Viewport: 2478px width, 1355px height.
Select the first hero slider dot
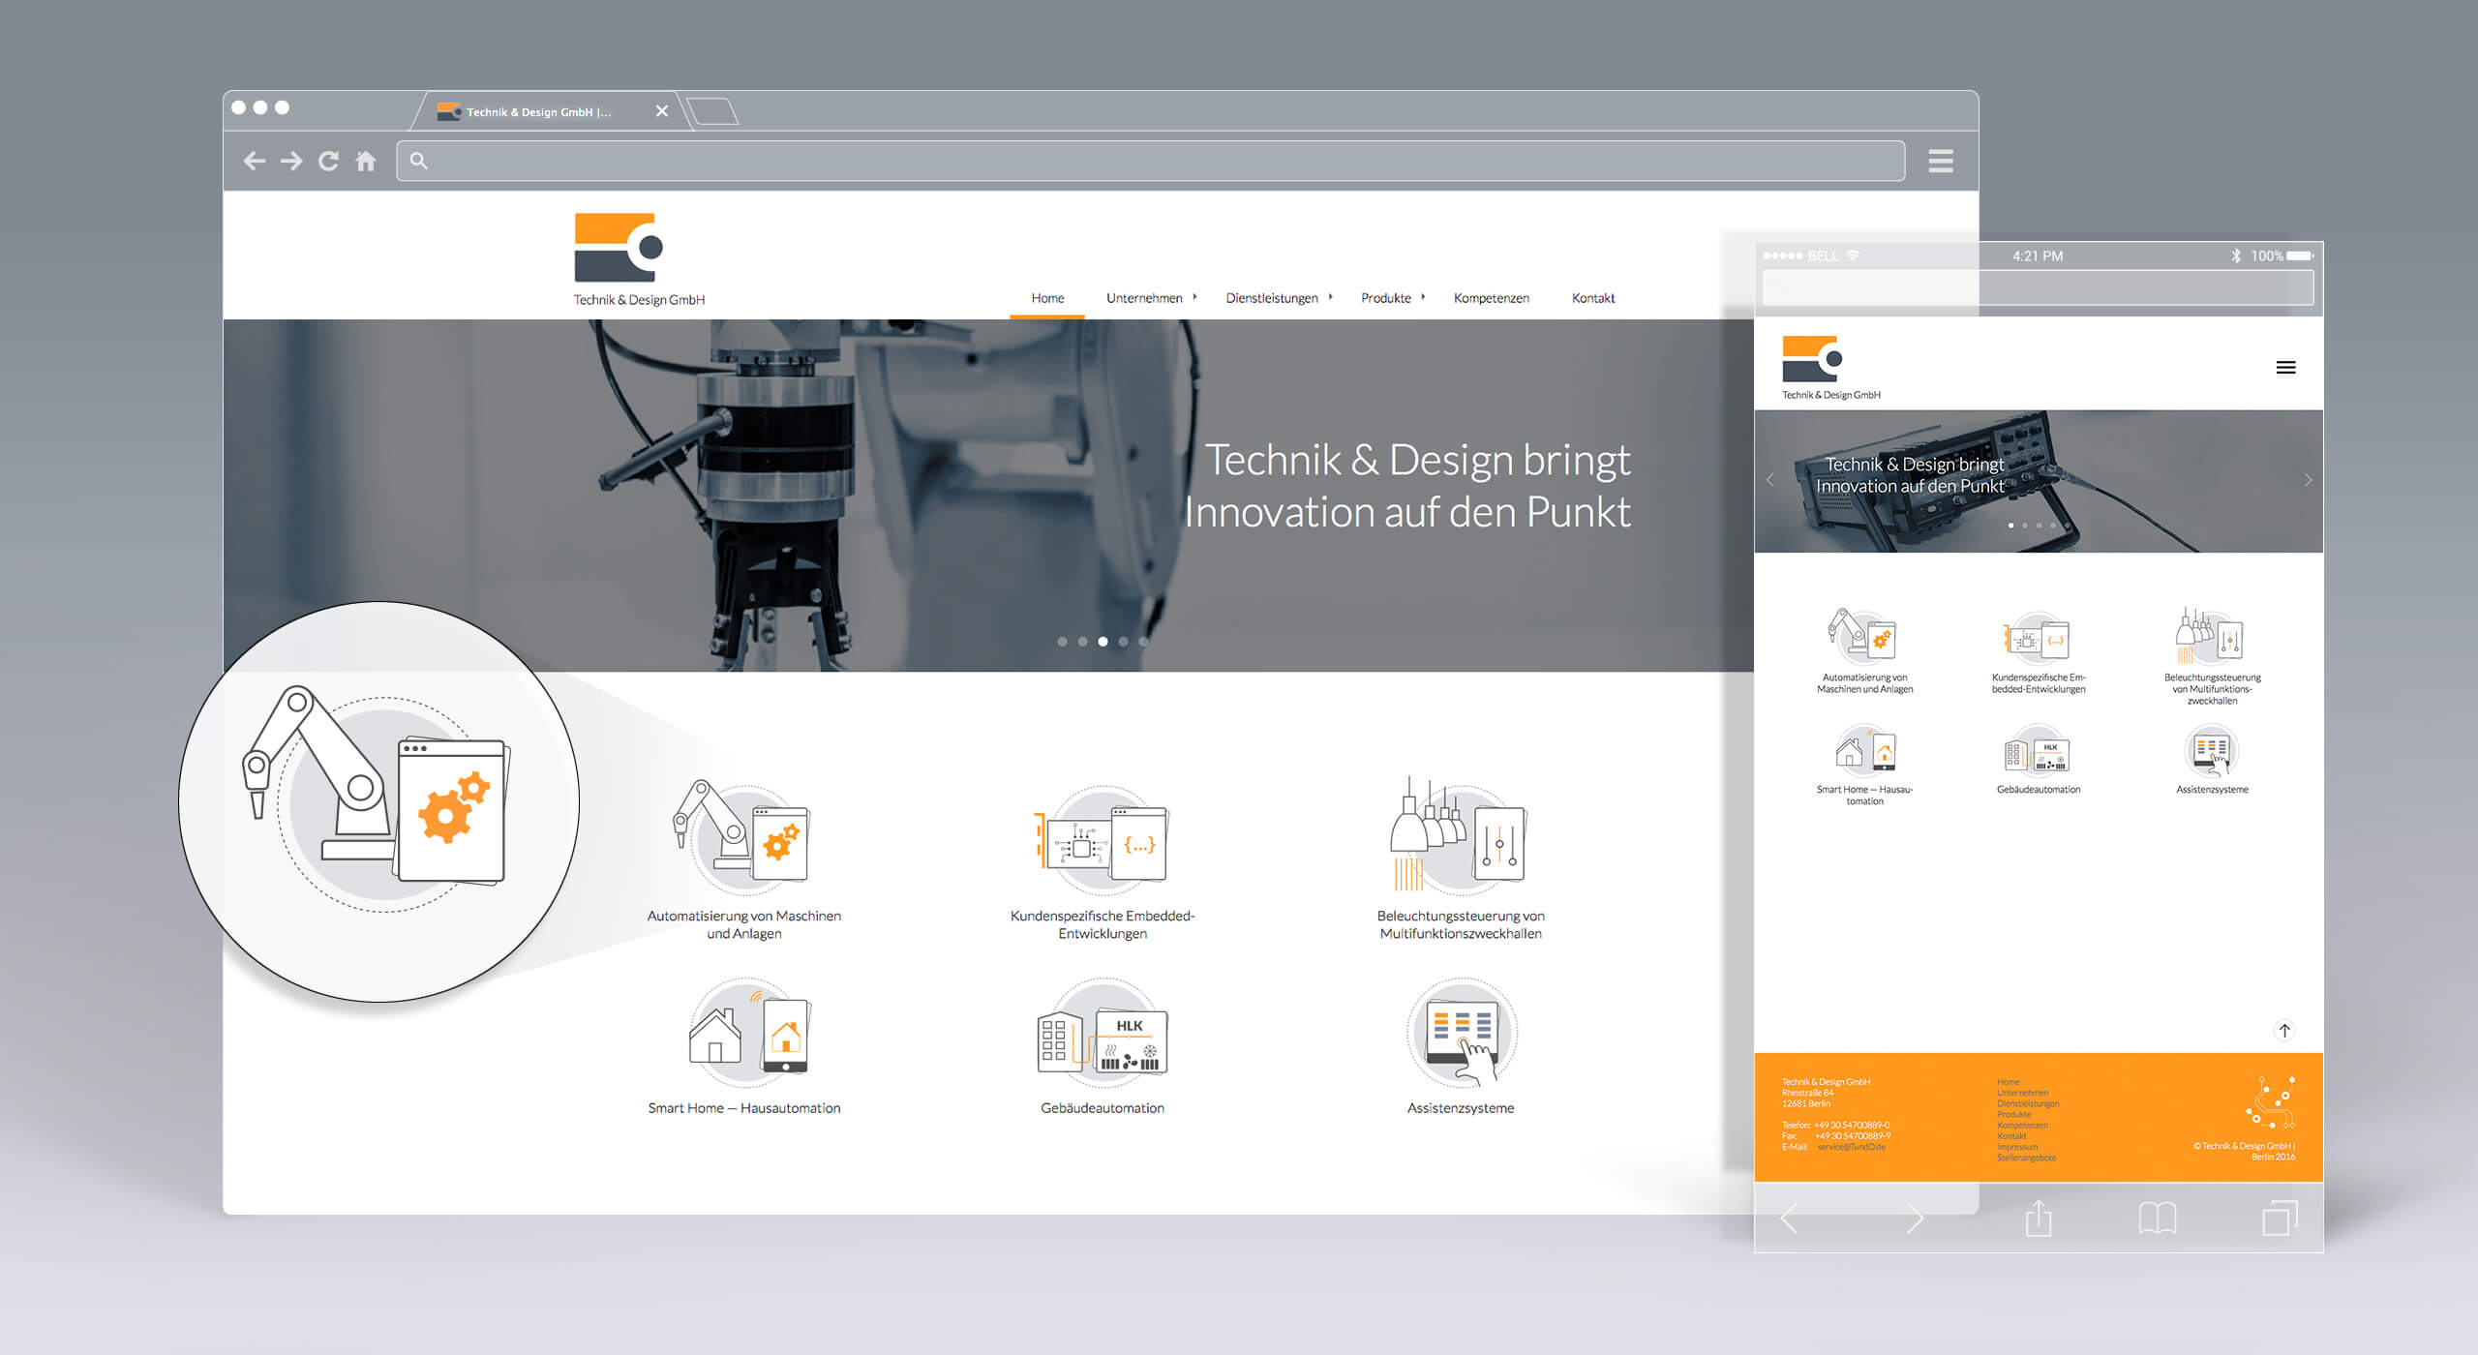point(1062,642)
